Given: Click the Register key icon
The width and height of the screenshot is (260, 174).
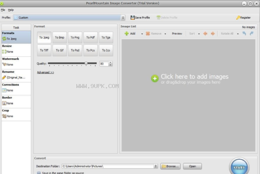Looking at the screenshot, I should pos(238,17).
